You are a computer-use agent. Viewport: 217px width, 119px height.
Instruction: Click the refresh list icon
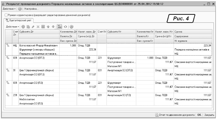click(66, 26)
